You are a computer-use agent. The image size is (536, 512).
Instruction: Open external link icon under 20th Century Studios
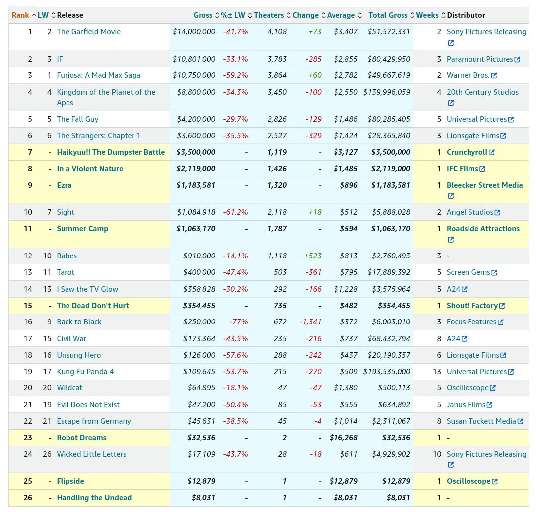point(451,103)
